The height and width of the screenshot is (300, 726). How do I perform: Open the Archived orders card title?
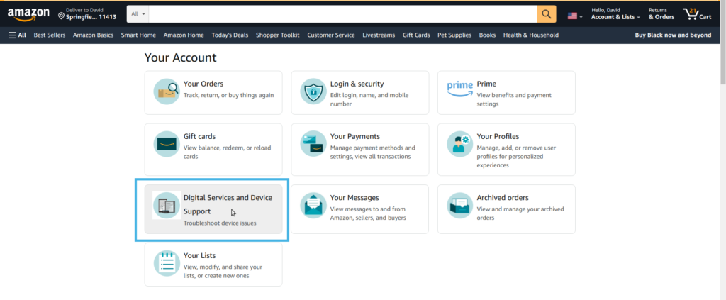[x=503, y=198]
